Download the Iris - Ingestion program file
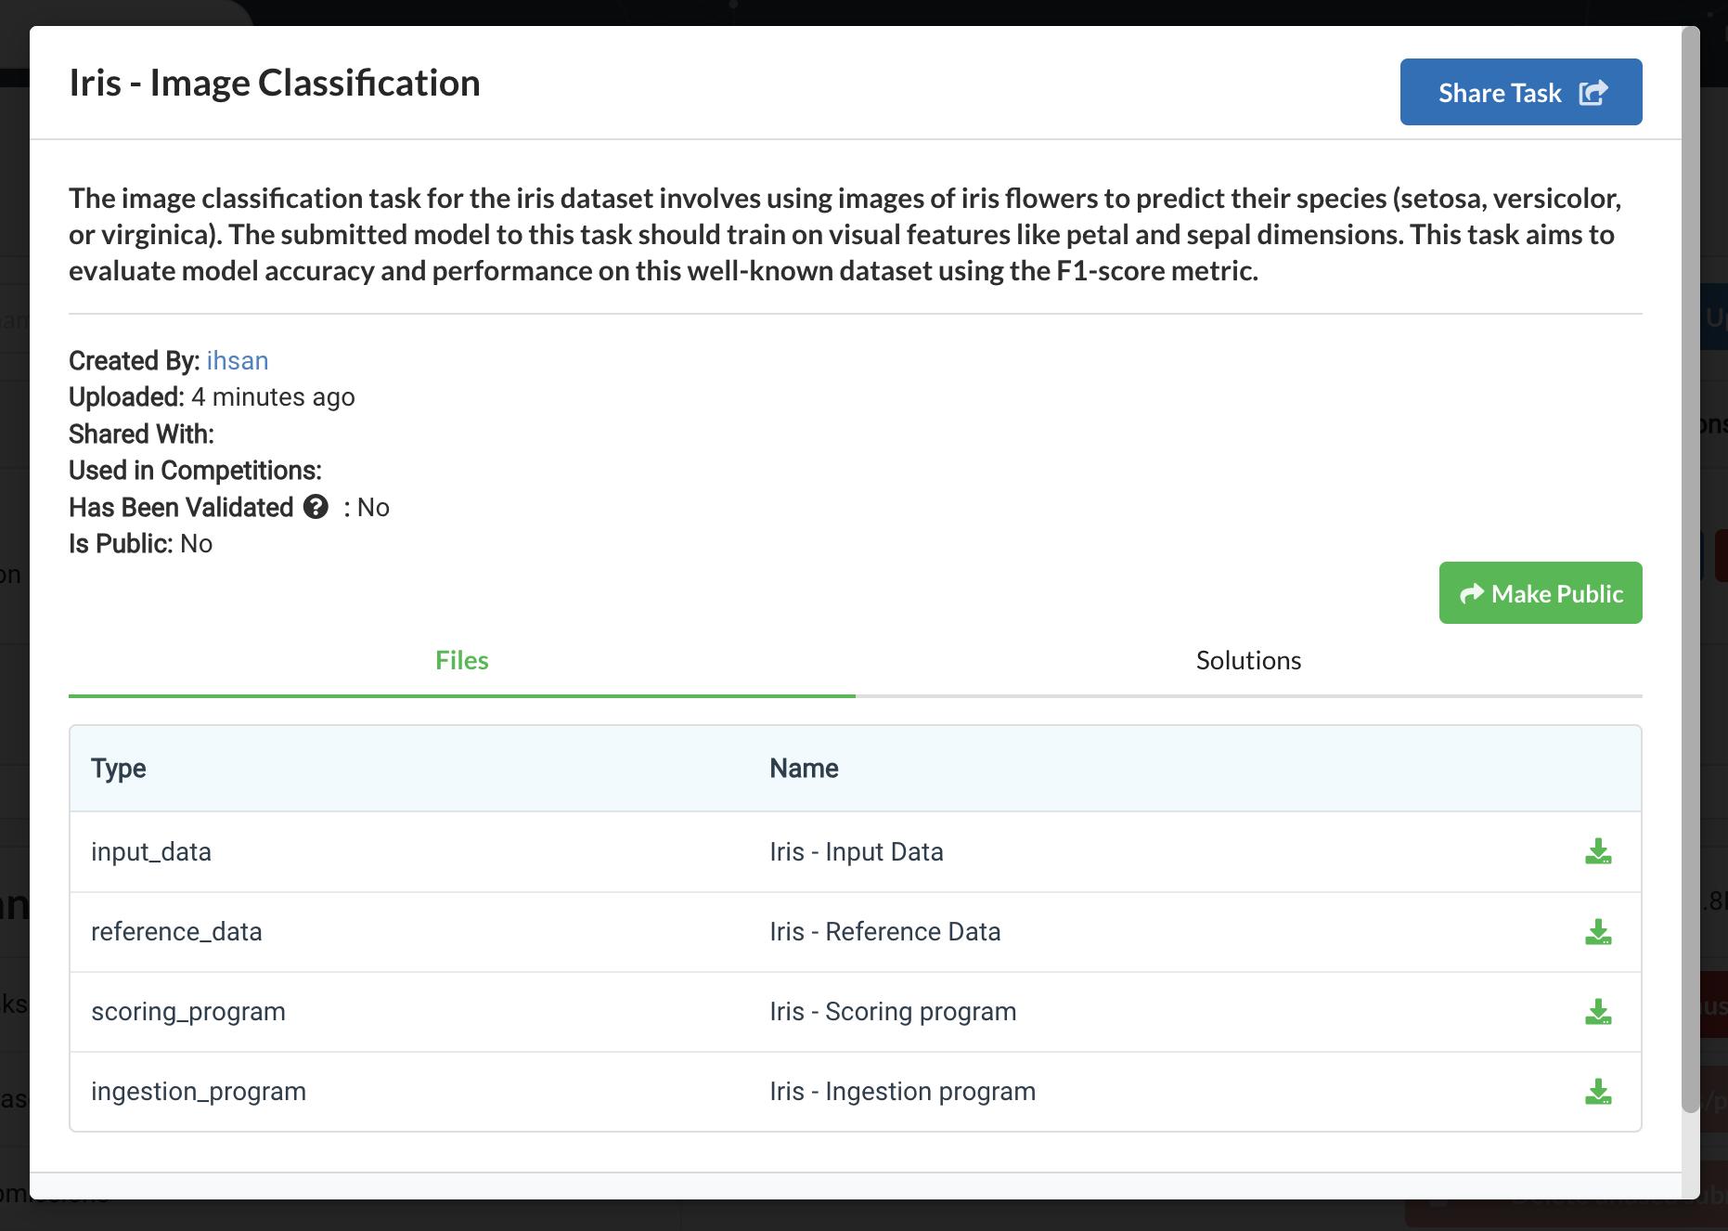This screenshot has height=1231, width=1728. point(1597,1091)
